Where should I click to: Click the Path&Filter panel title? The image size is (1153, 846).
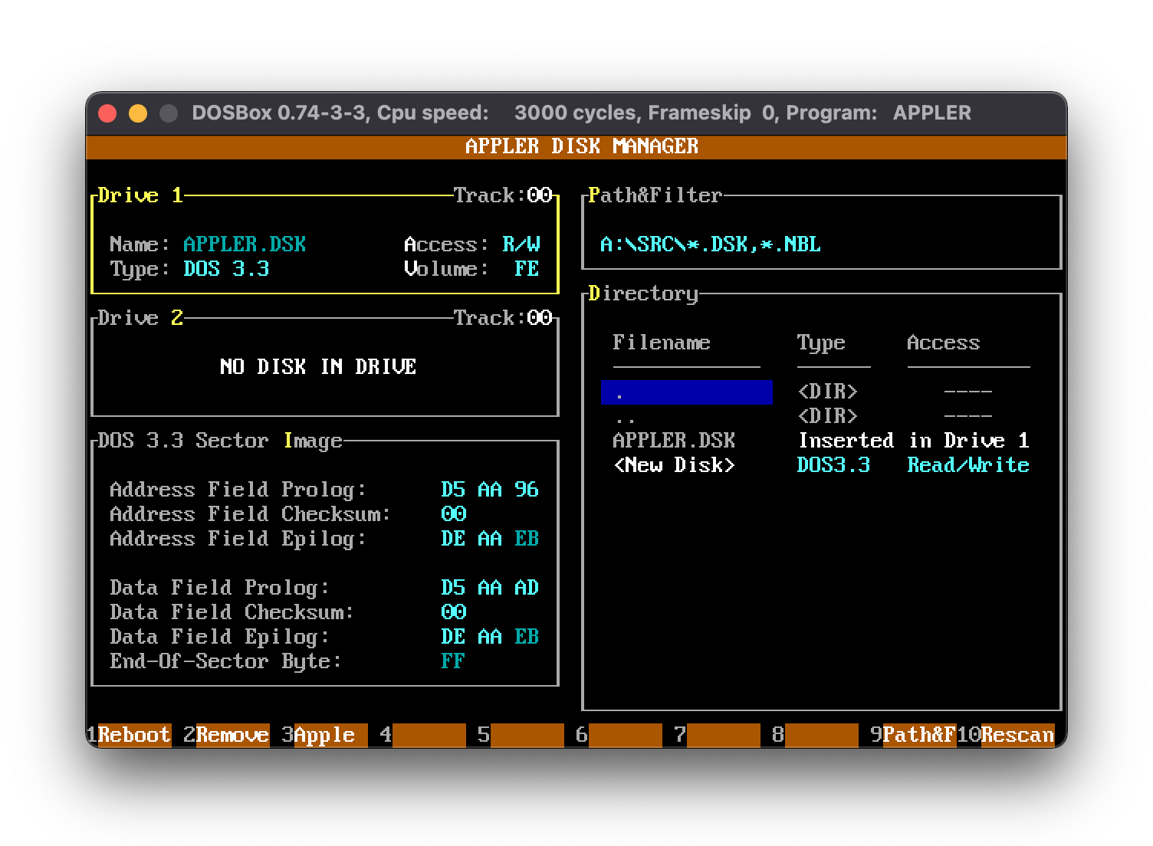coord(655,195)
